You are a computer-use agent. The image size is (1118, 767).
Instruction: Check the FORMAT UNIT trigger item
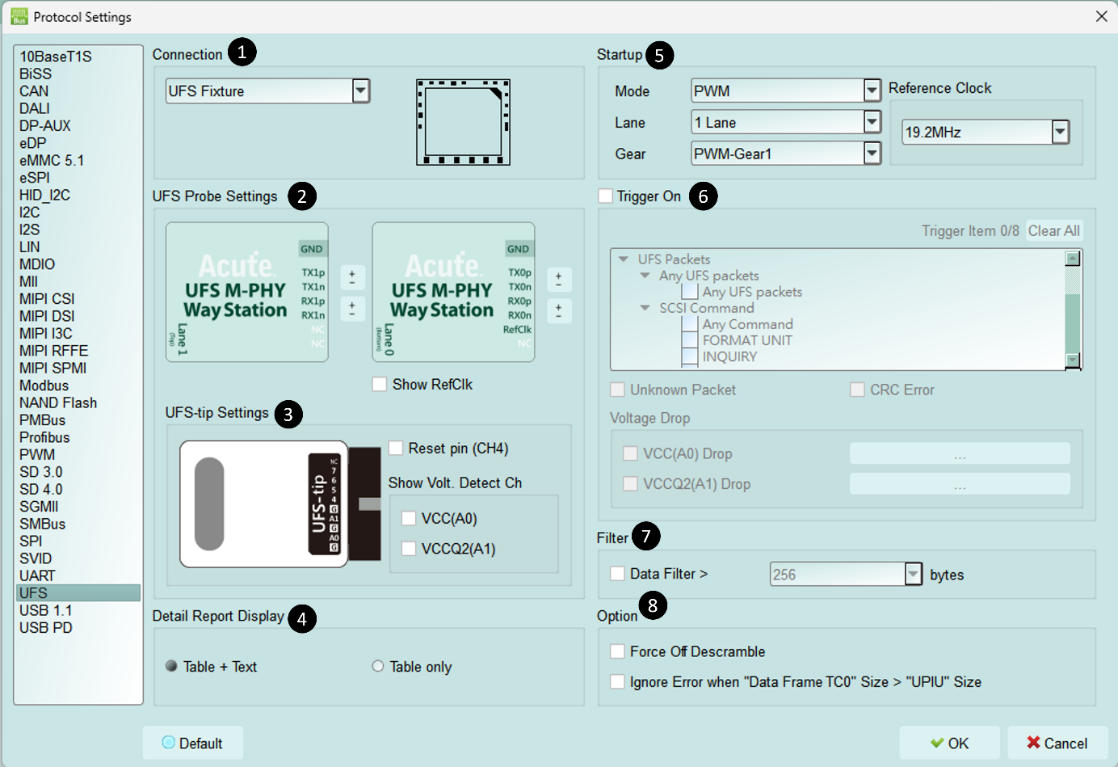pos(689,340)
